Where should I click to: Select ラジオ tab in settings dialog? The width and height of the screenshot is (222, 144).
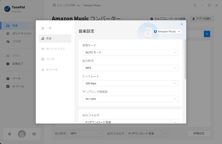[55, 59]
